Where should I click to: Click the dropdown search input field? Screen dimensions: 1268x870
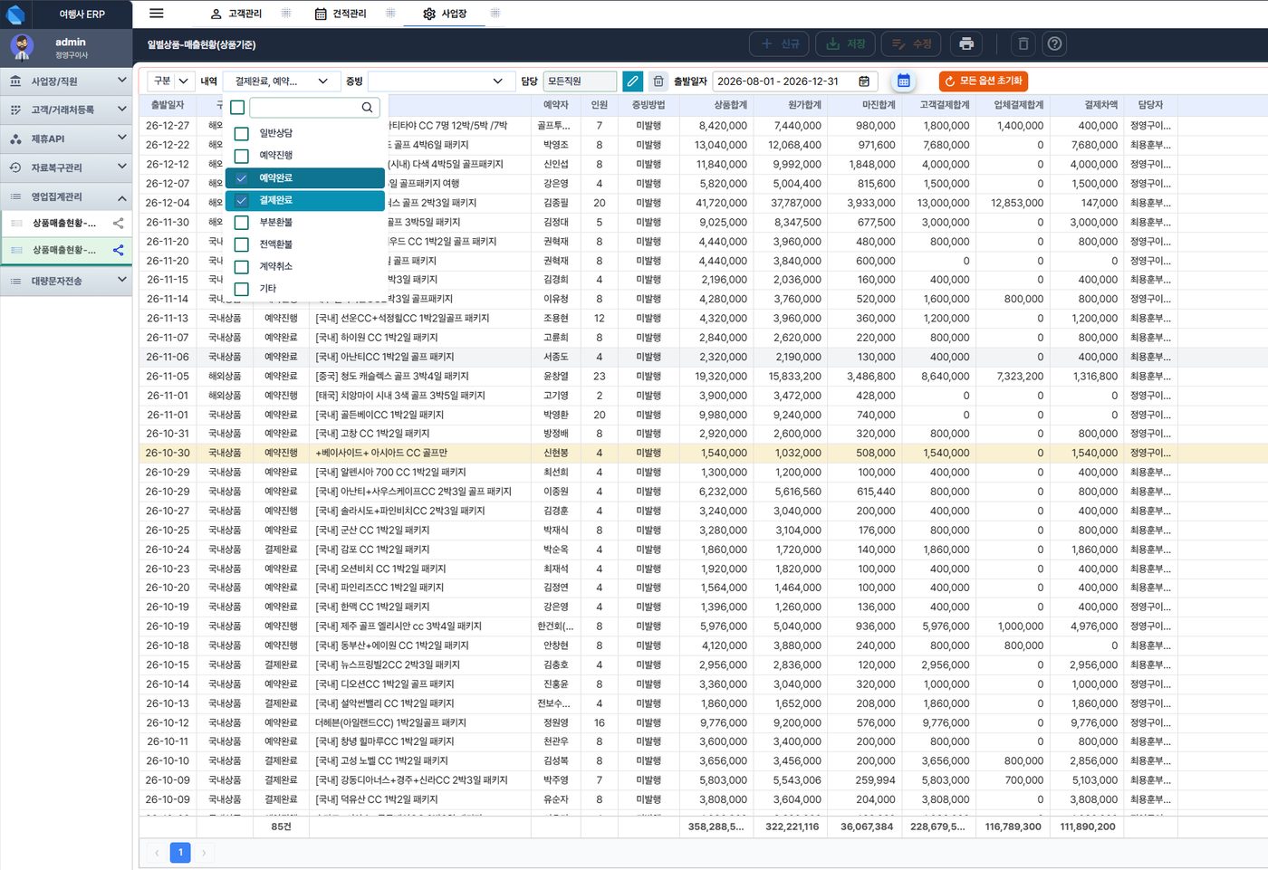point(313,107)
